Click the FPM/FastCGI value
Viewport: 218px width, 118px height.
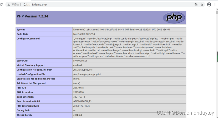[x=80, y=61]
